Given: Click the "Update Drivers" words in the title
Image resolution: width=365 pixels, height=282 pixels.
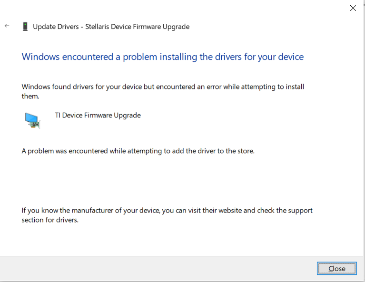Looking at the screenshot, I should click(x=56, y=27).
